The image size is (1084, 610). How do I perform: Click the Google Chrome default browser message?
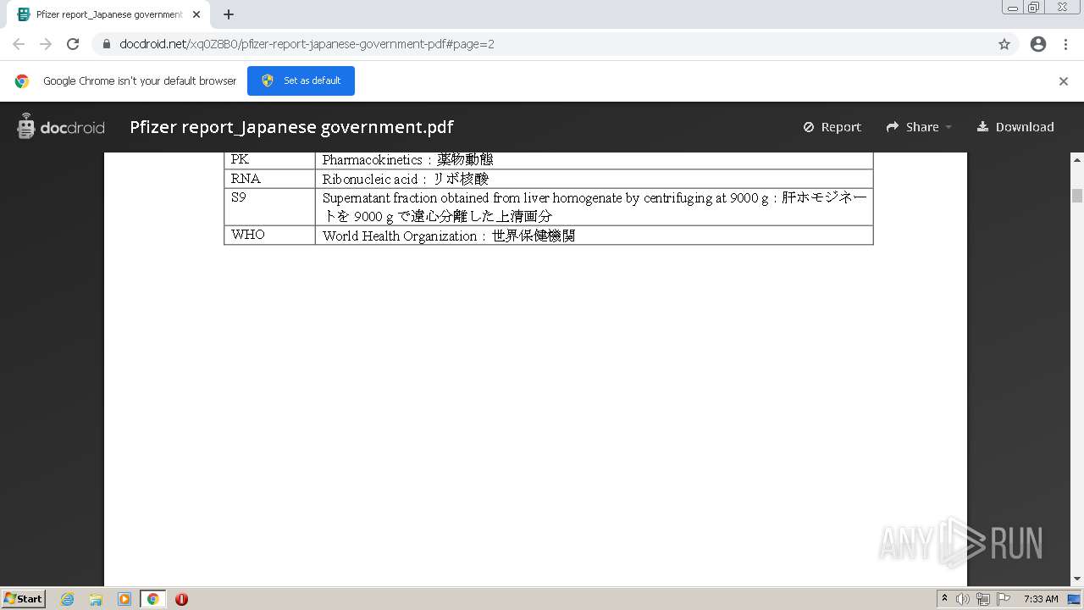tap(140, 81)
